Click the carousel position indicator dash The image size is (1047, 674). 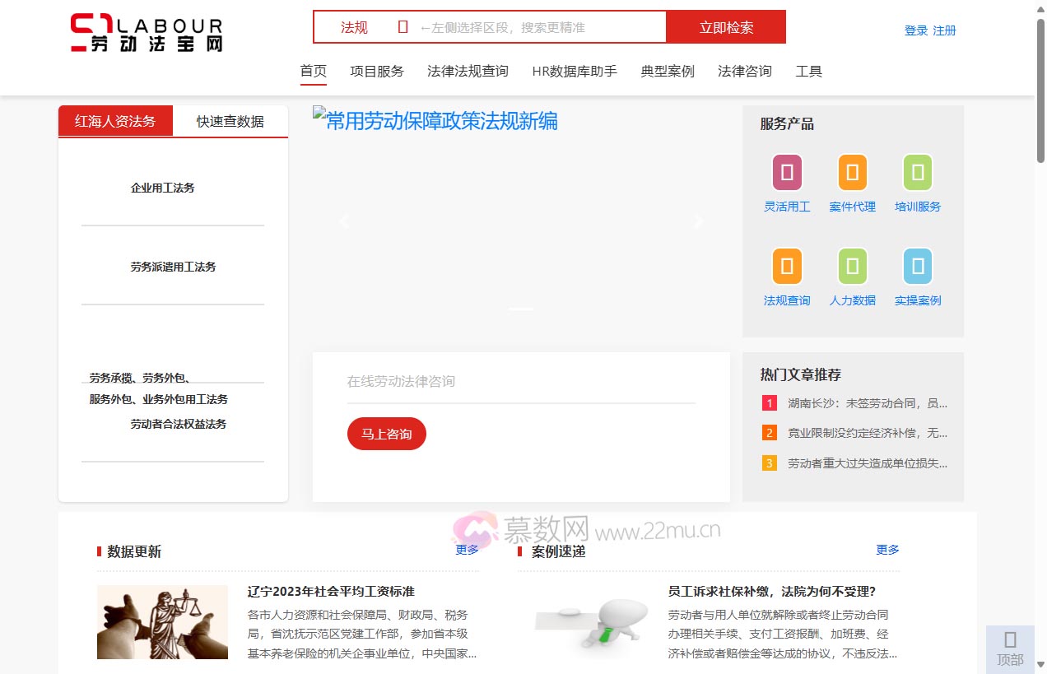(x=520, y=309)
